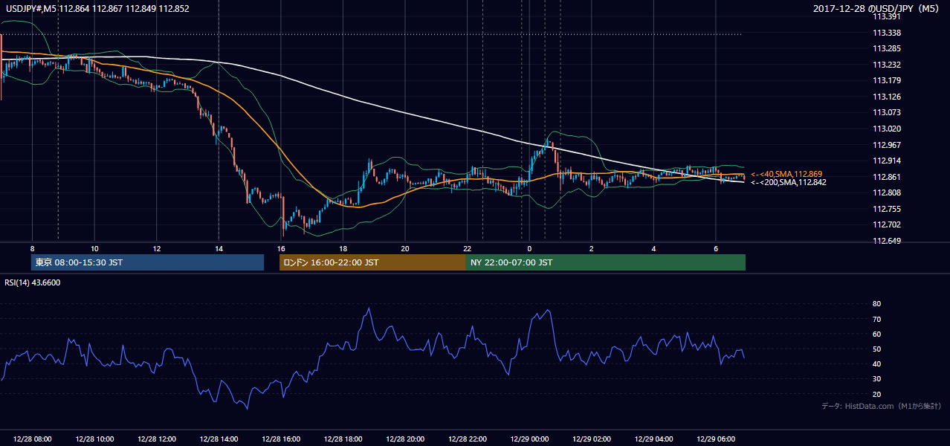Click the 2017-12-28 USD/JPY (M5) chart title
Viewport: 950px width, 446px height.
(x=877, y=8)
